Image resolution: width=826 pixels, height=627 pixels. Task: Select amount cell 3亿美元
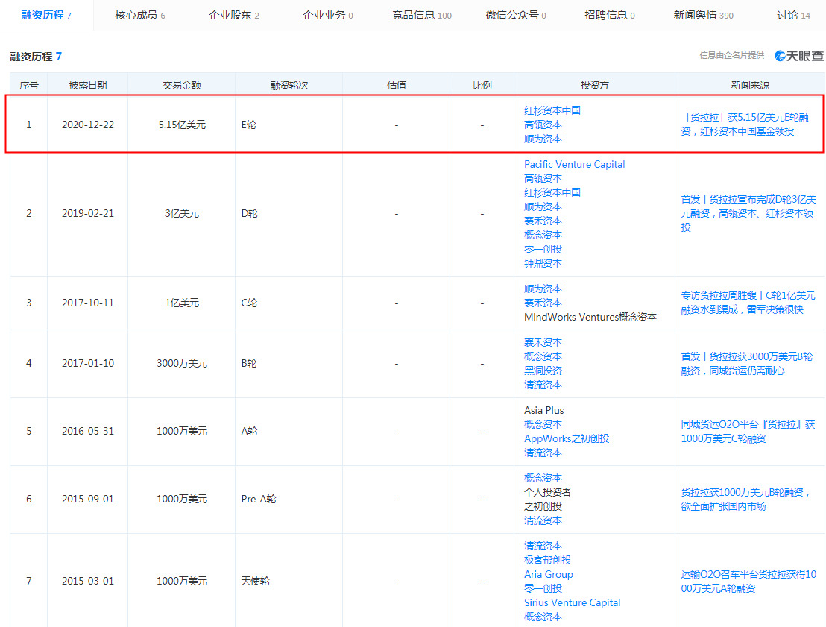tap(182, 213)
